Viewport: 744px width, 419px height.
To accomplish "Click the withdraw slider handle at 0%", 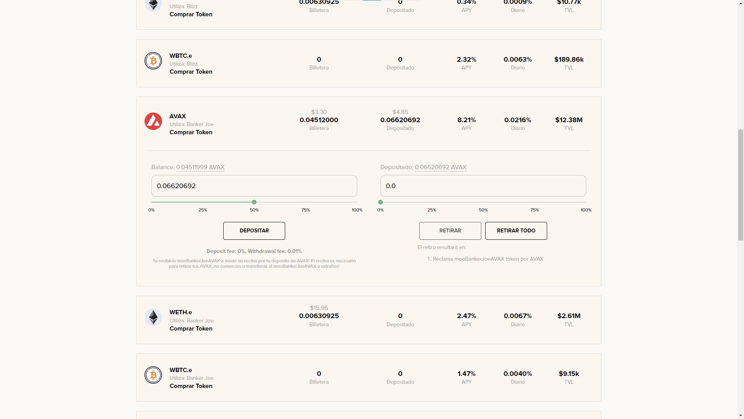I will [381, 202].
